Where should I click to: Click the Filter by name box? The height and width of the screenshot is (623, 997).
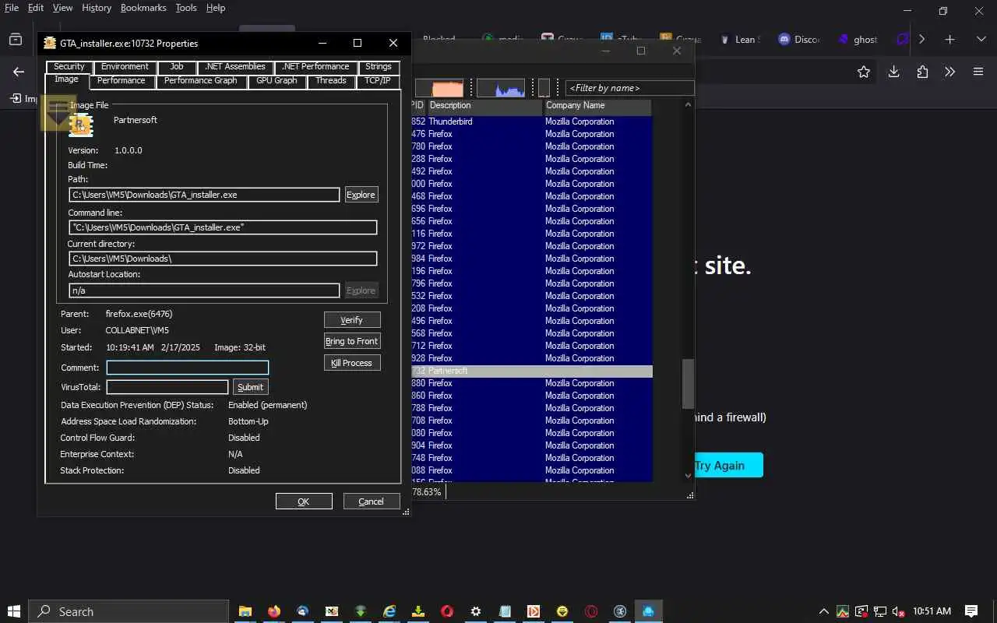point(629,88)
